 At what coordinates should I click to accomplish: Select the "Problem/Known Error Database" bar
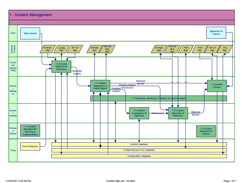139,150
